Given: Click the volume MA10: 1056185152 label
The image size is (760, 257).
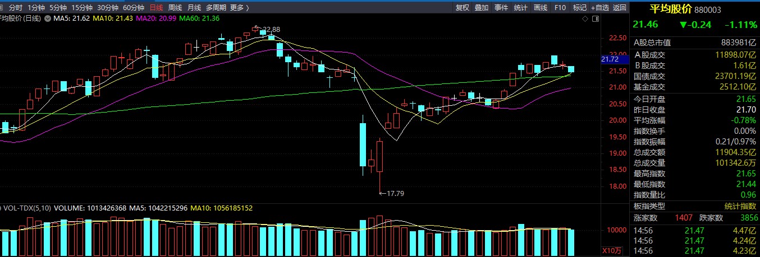Looking at the screenshot, I should [221, 208].
